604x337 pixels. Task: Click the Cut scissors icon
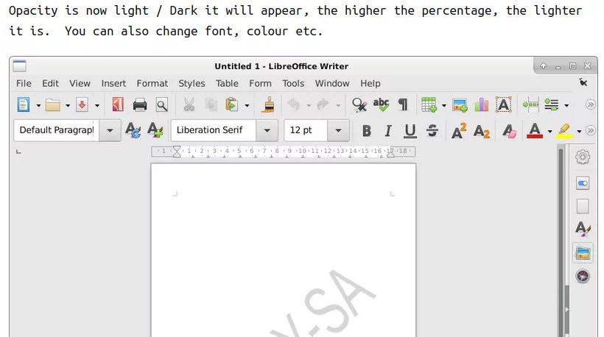point(189,104)
